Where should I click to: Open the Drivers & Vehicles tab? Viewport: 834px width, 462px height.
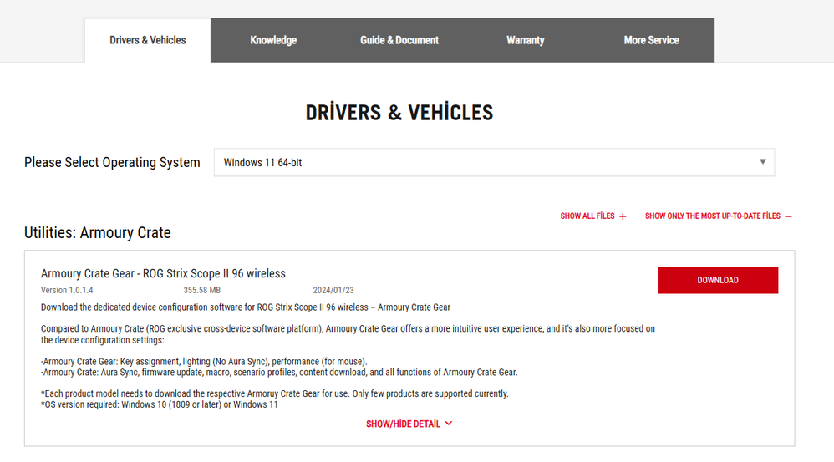coord(147,40)
